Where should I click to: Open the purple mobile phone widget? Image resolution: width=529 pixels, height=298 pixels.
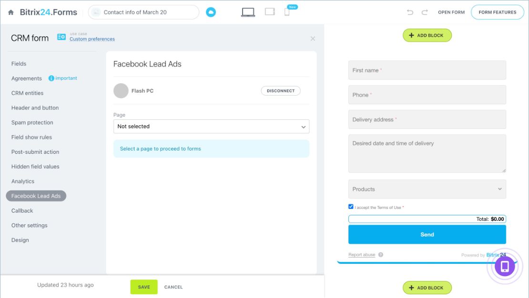pos(505,266)
